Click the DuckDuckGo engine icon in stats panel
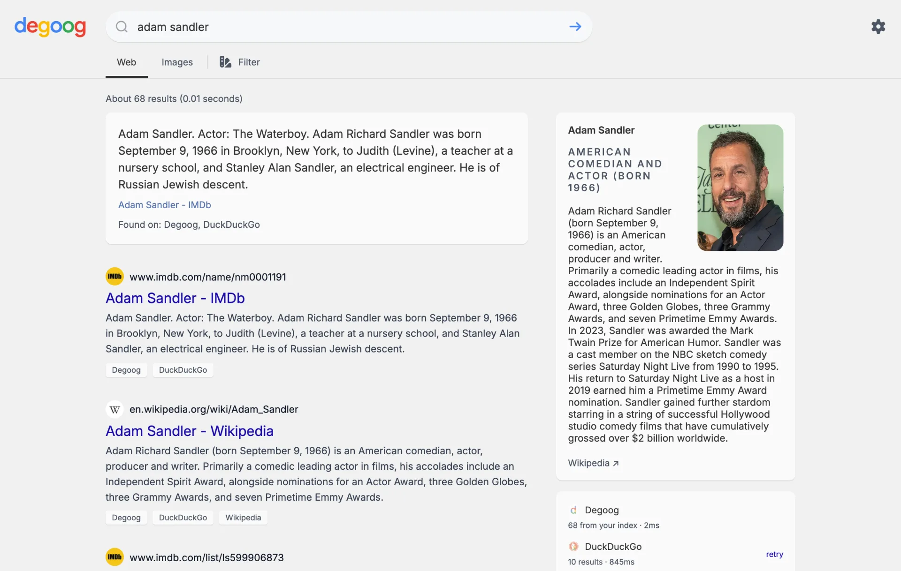The width and height of the screenshot is (901, 571). (x=573, y=547)
